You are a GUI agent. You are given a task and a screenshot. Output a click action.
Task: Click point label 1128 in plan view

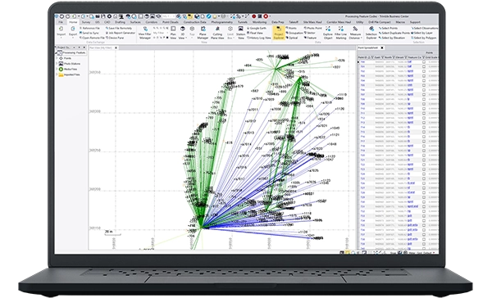click(x=303, y=233)
